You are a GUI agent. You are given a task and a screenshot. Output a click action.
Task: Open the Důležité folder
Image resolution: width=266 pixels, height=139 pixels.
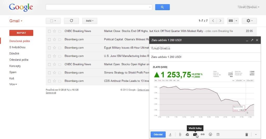[14, 54]
